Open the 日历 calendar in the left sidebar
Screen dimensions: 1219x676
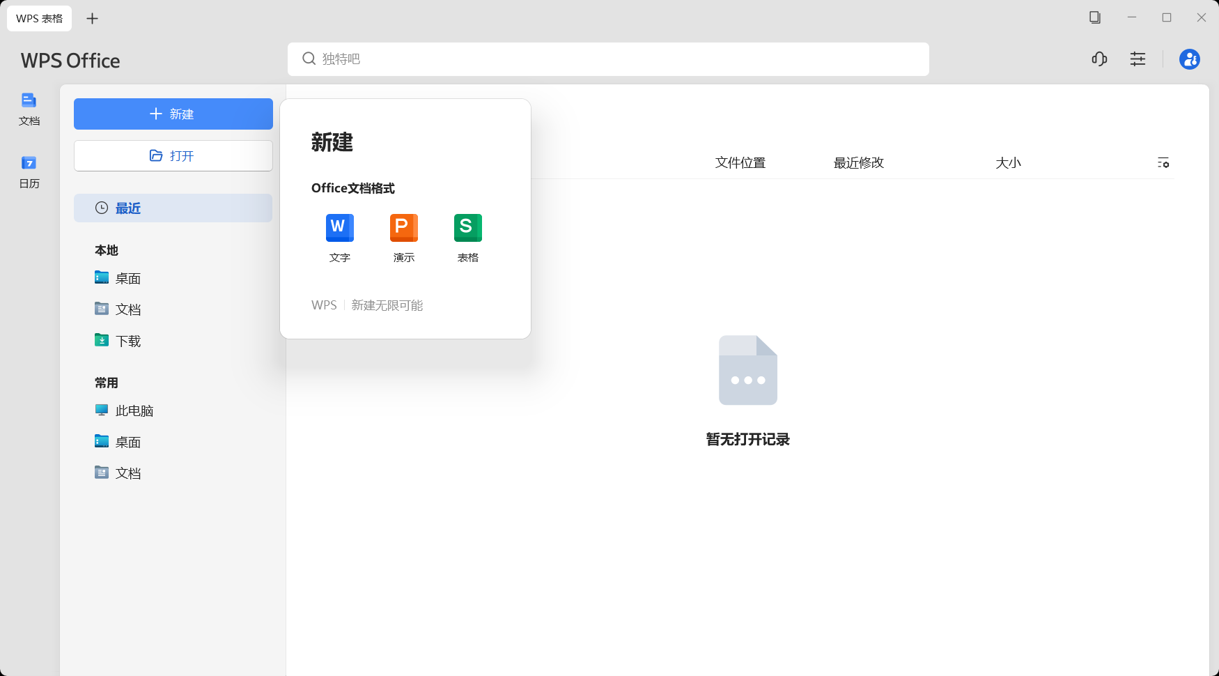pyautogui.click(x=29, y=171)
